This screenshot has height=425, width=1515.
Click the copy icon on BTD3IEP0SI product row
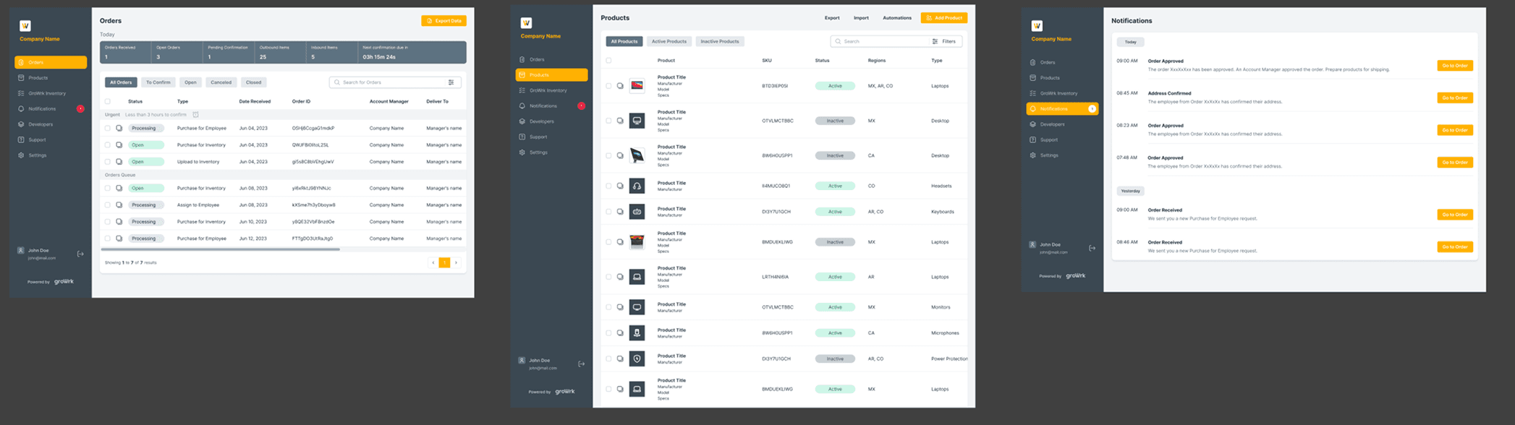(x=620, y=86)
